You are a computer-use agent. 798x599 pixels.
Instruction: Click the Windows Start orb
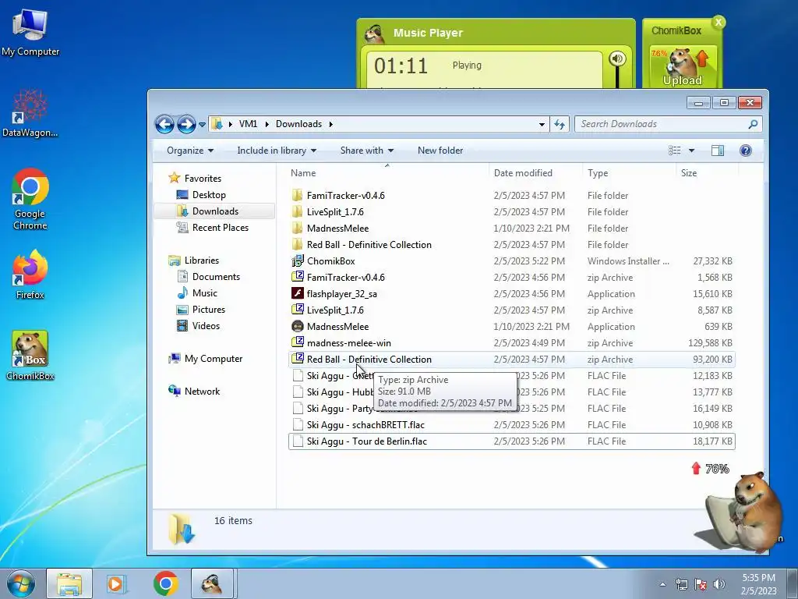20,583
